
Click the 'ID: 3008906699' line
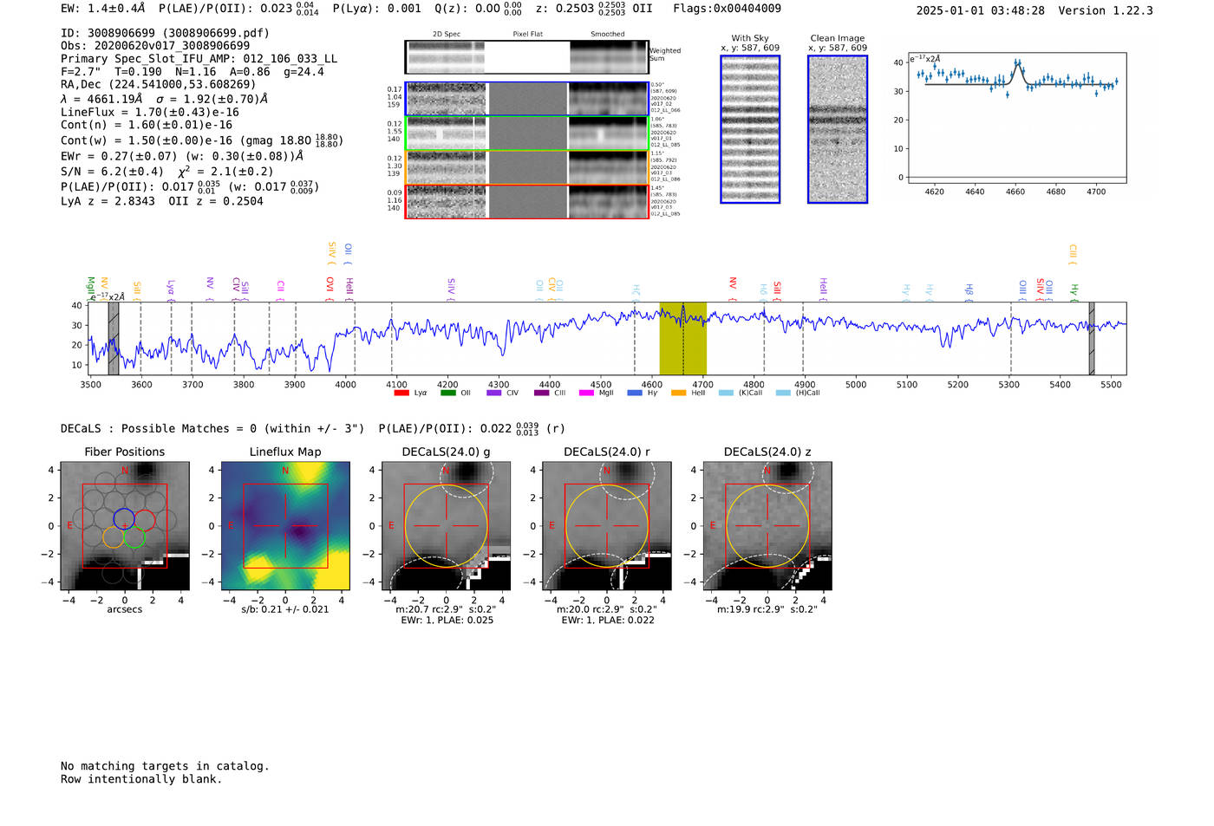(x=165, y=33)
